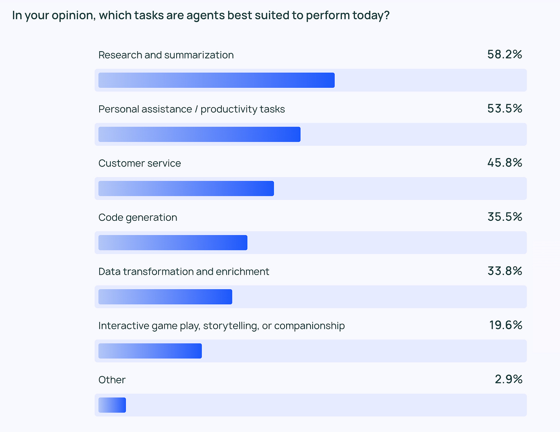Select the 45.8% percentage text

[x=505, y=163]
